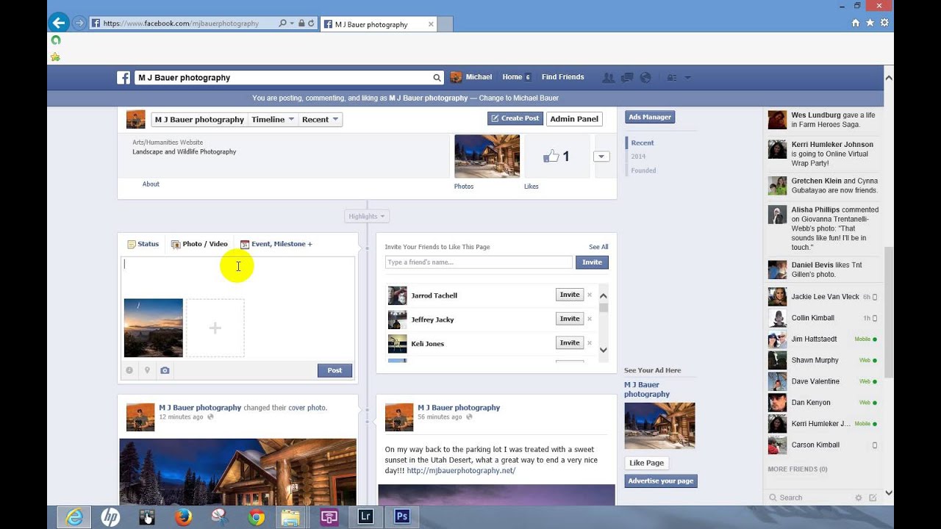
Task: Click the Ads Manager button
Action: [x=650, y=117]
